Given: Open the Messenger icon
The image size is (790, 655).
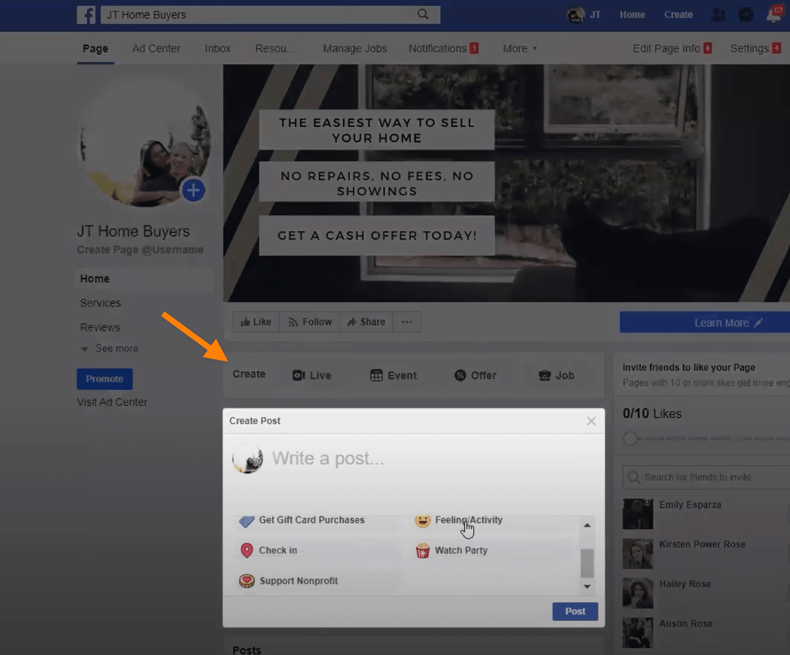Looking at the screenshot, I should [746, 15].
